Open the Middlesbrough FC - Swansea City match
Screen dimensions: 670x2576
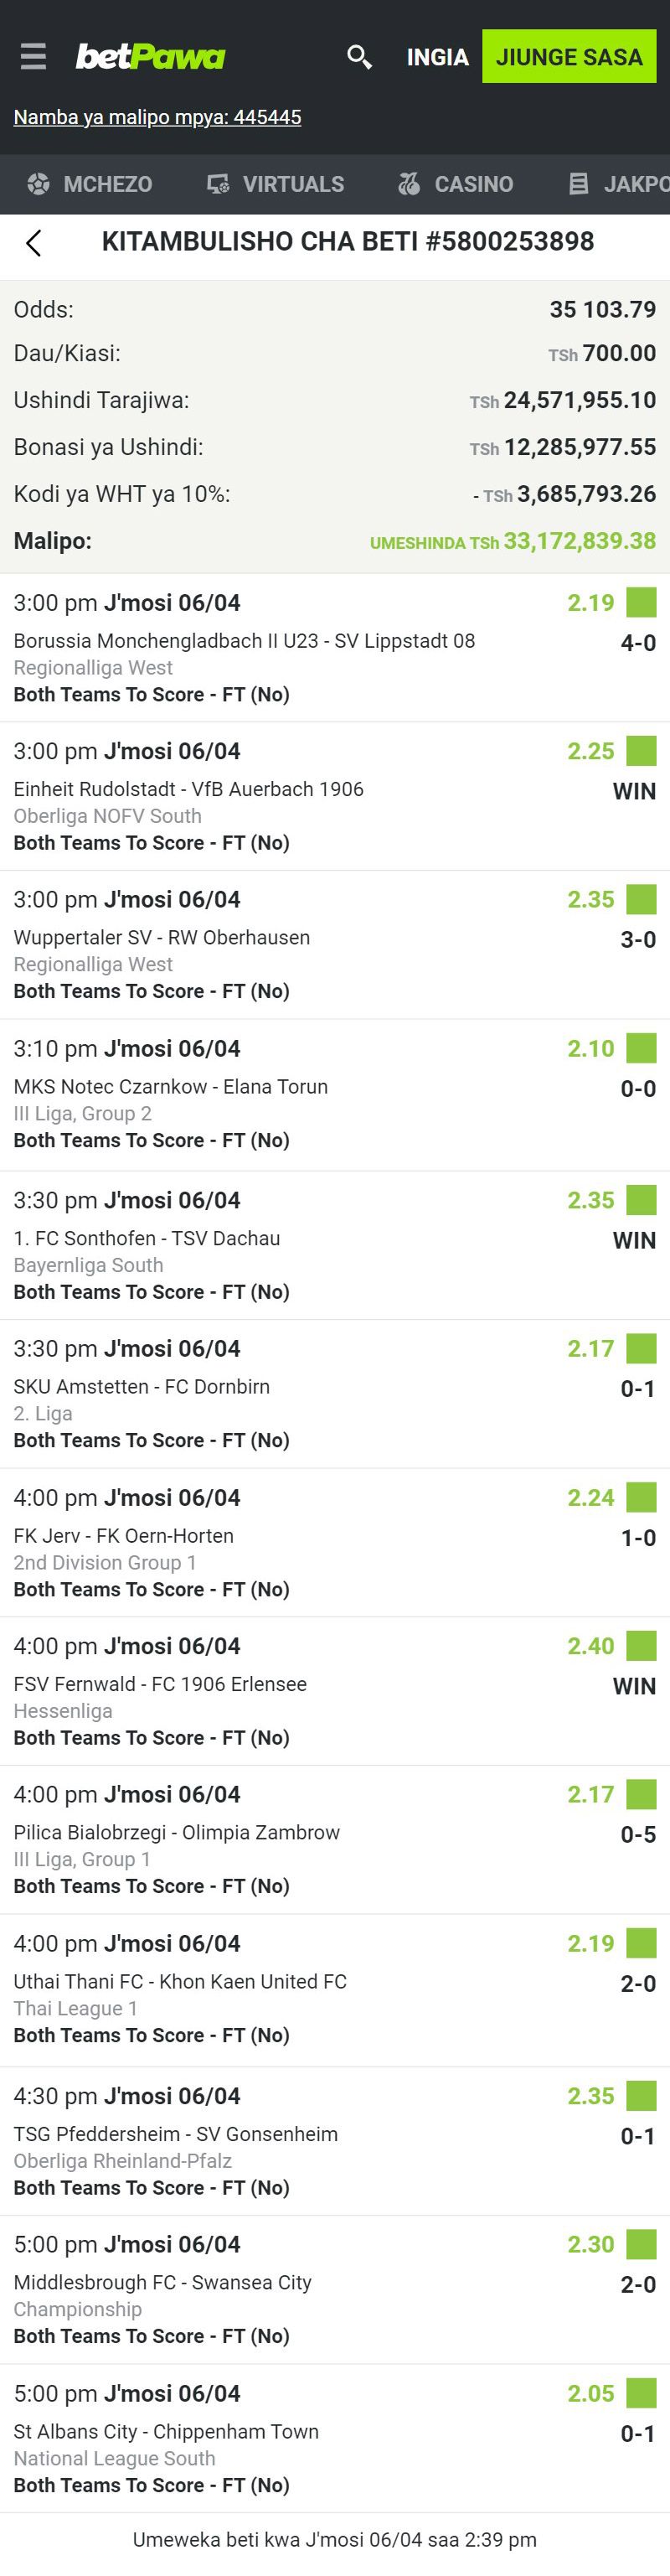click(x=163, y=2282)
